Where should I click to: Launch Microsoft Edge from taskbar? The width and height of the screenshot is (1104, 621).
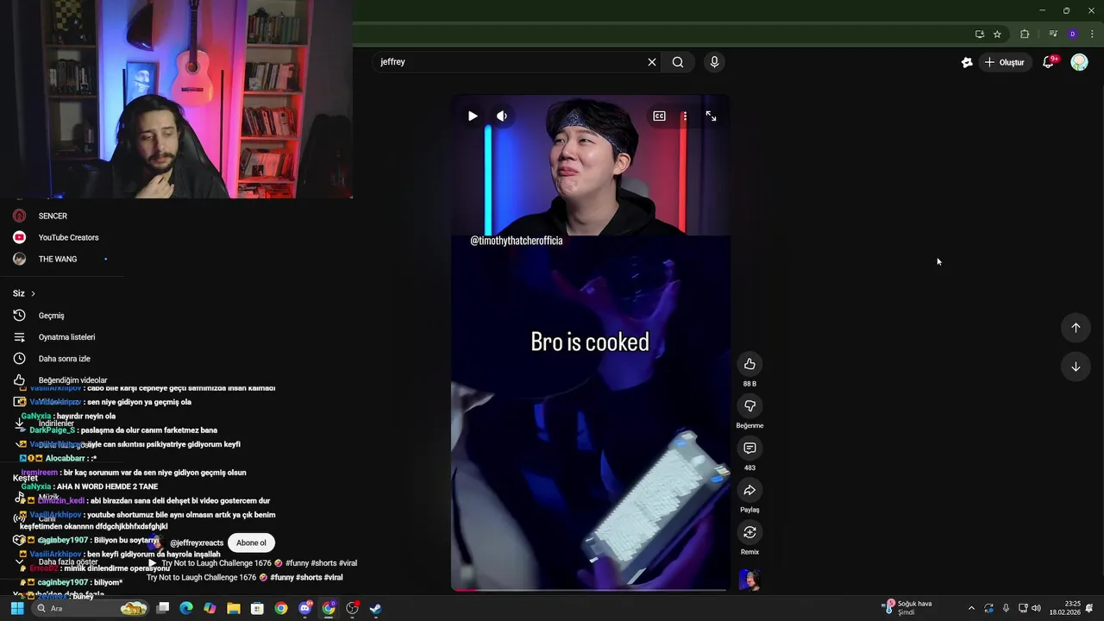point(186,608)
